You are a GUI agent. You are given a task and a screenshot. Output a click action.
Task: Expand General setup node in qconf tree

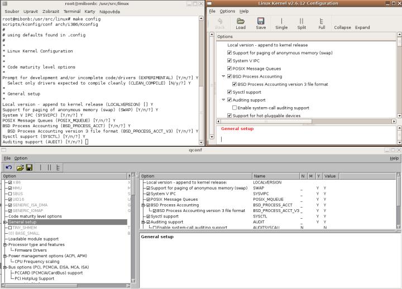pos(5,222)
